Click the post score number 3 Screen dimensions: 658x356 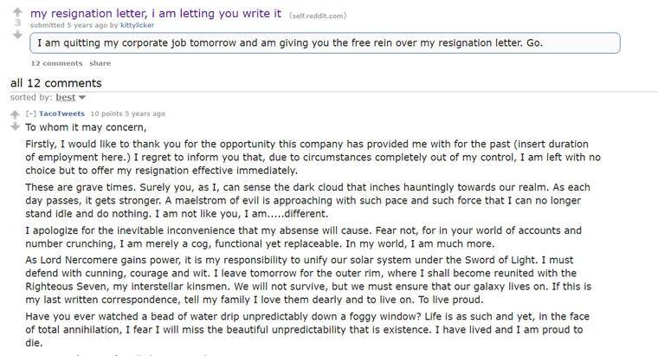17,23
